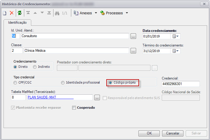Open the Identificação tab
Image resolution: width=210 pixels, height=140 pixels.
tap(18, 23)
